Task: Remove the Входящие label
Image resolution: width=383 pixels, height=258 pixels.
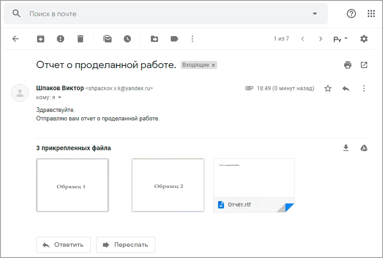Action: pos(214,65)
